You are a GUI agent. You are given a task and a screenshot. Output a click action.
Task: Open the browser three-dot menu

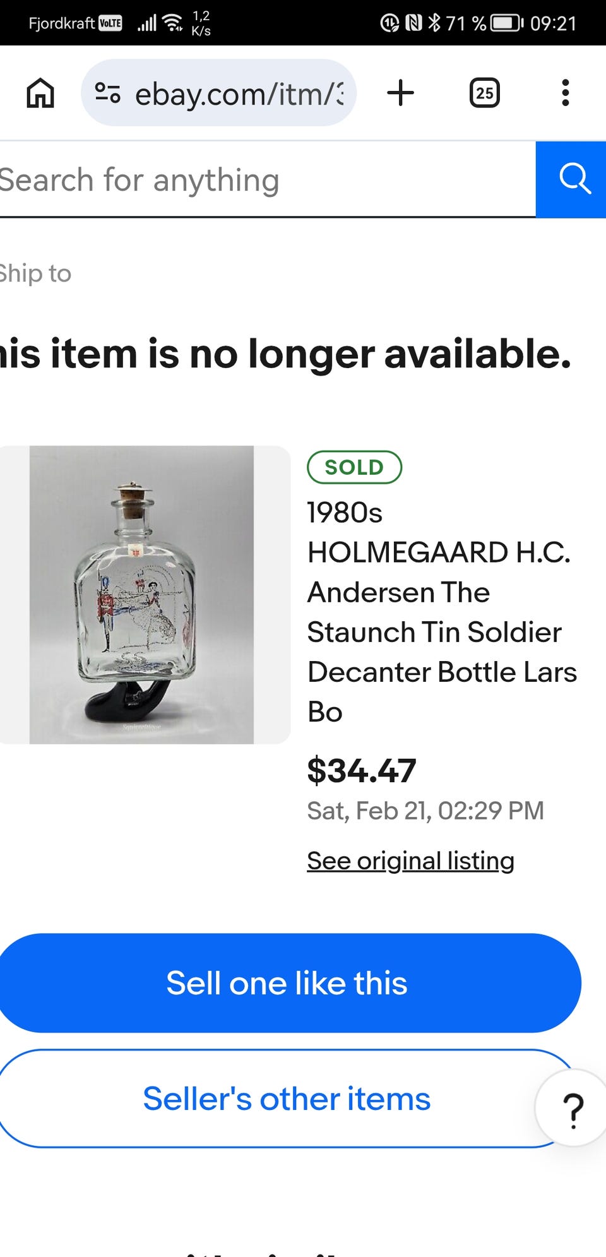[x=565, y=93]
